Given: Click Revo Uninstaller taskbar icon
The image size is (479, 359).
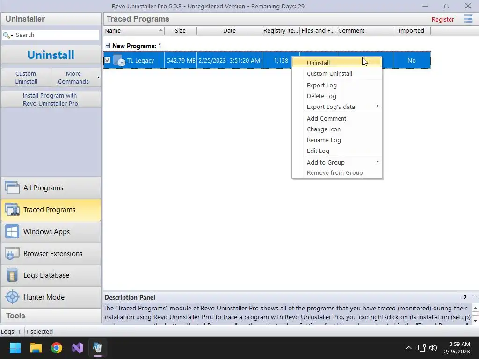Looking at the screenshot, I should (x=97, y=348).
